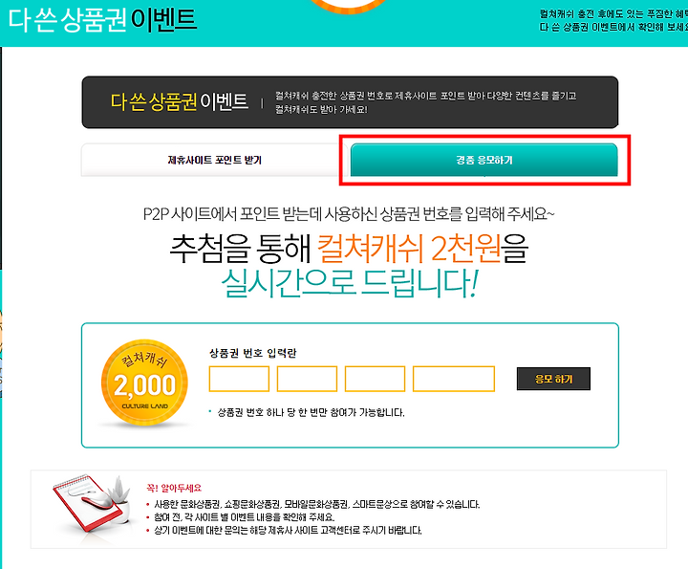Click the 응모 하기 submit button
Screen dimensions: 688x569
click(553, 379)
